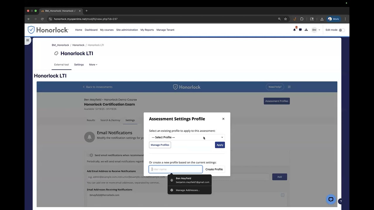Focus the Enter name profile field
Image resolution: width=374 pixels, height=210 pixels.
point(176,169)
